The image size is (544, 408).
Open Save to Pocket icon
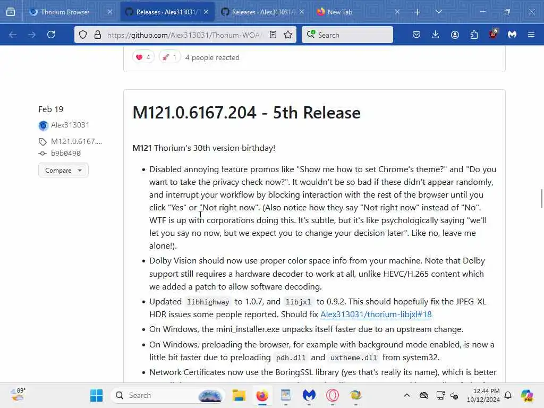tap(416, 35)
